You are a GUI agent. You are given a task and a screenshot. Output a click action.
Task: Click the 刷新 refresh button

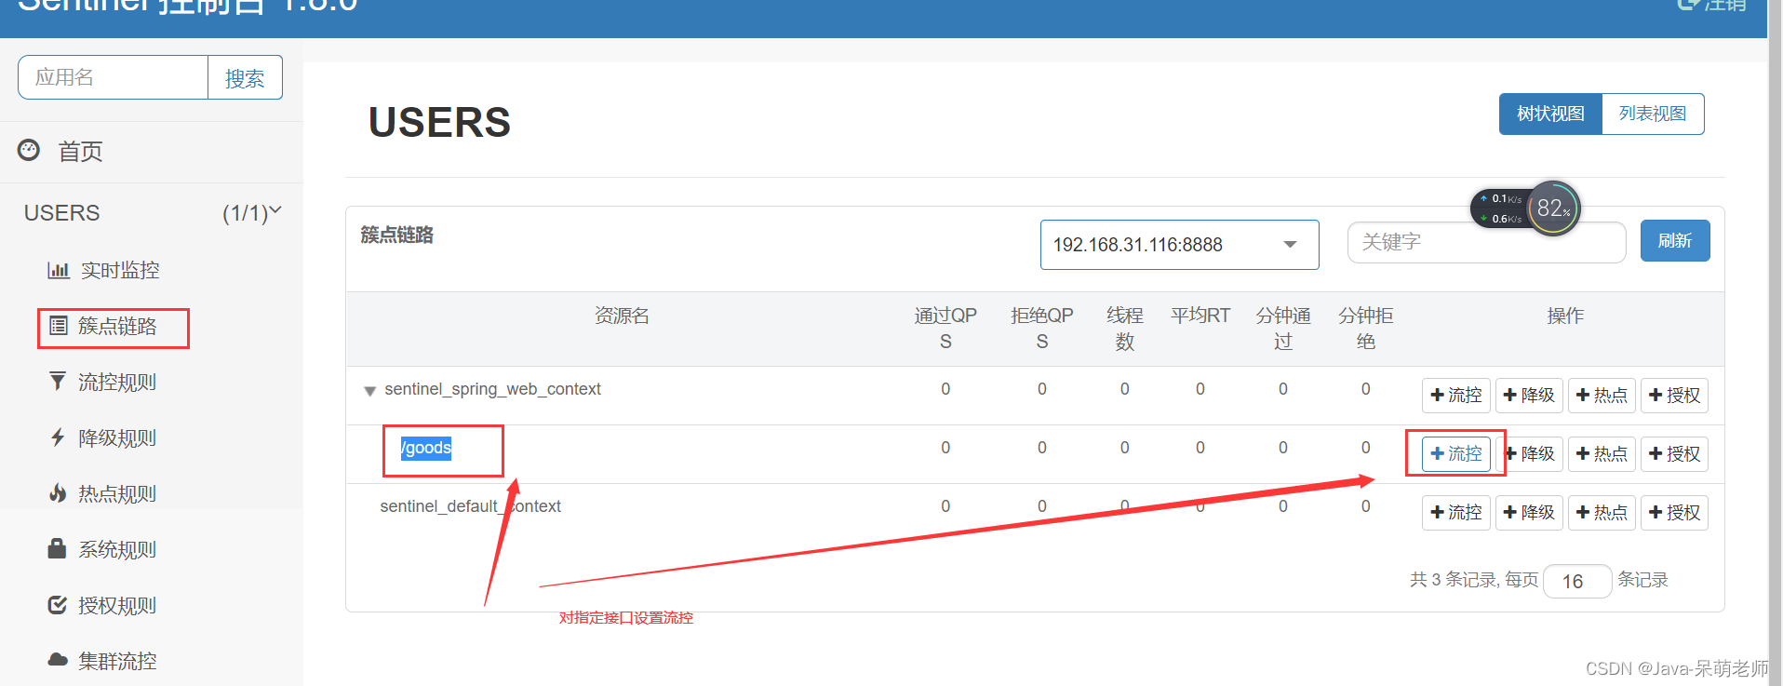[x=1674, y=241]
